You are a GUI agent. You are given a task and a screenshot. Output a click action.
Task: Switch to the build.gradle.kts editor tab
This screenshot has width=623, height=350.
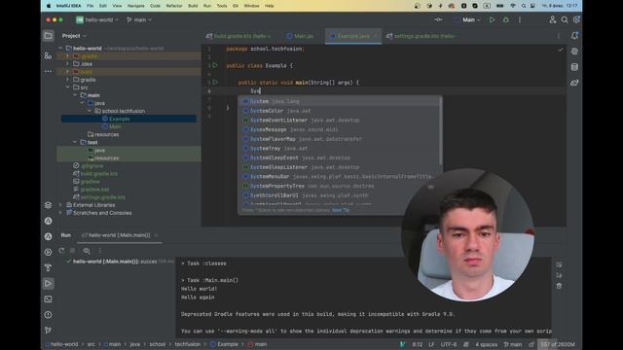(x=238, y=36)
